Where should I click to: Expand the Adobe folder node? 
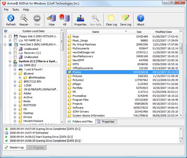pyautogui.click(x=15, y=94)
